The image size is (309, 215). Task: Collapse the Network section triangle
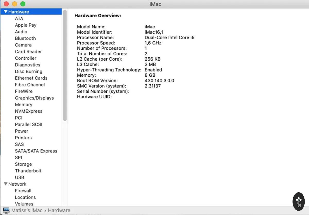coord(6,184)
